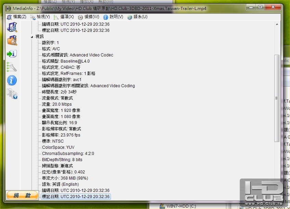Viewport: 290px width, 209px height.
Task: Select the row 格式設定, CABAC: 否
Action: 61,67
